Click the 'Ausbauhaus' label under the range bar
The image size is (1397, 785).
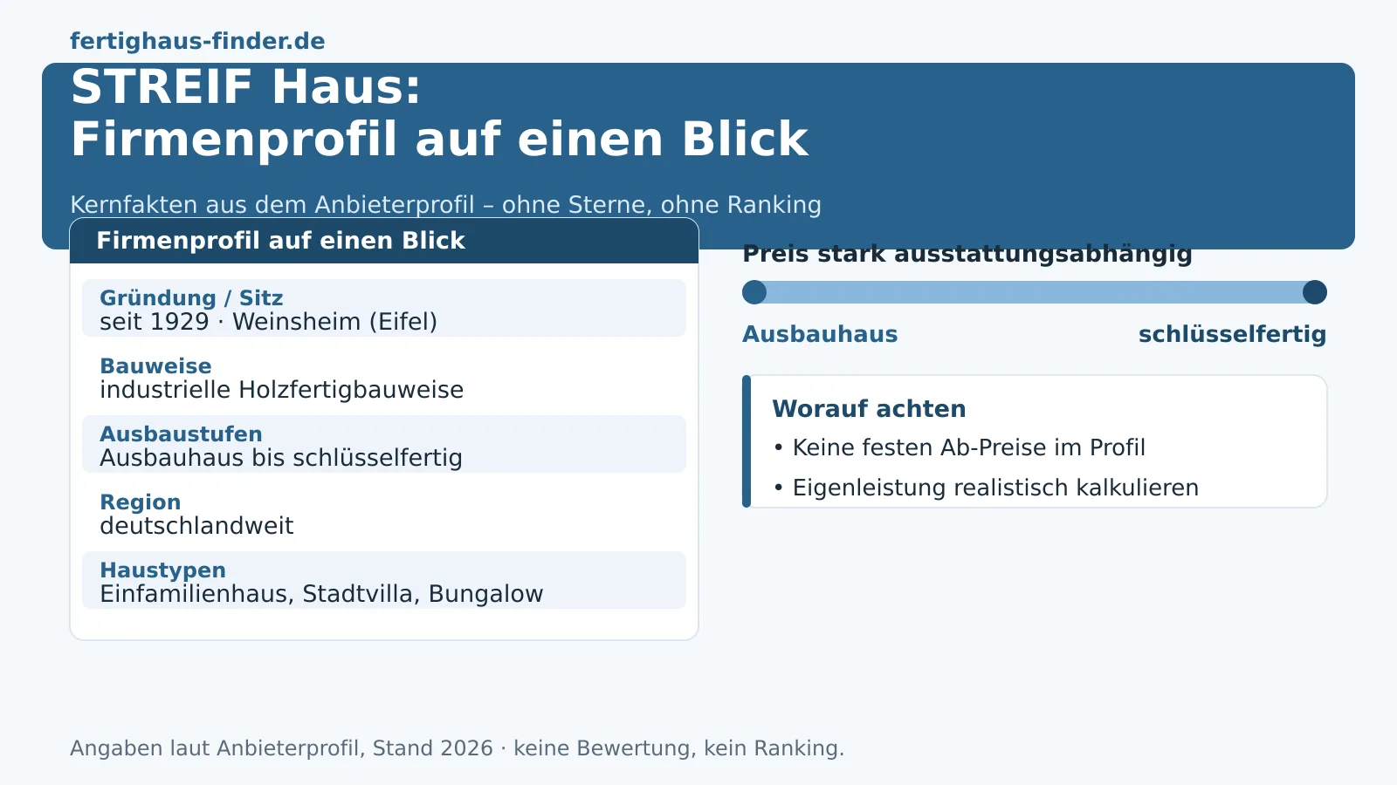[x=820, y=334]
